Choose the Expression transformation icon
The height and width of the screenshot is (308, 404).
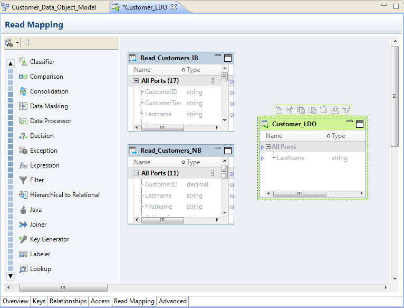pyautogui.click(x=23, y=165)
